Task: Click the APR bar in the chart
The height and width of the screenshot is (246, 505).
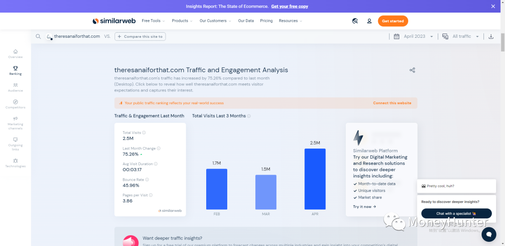Action: point(315,179)
